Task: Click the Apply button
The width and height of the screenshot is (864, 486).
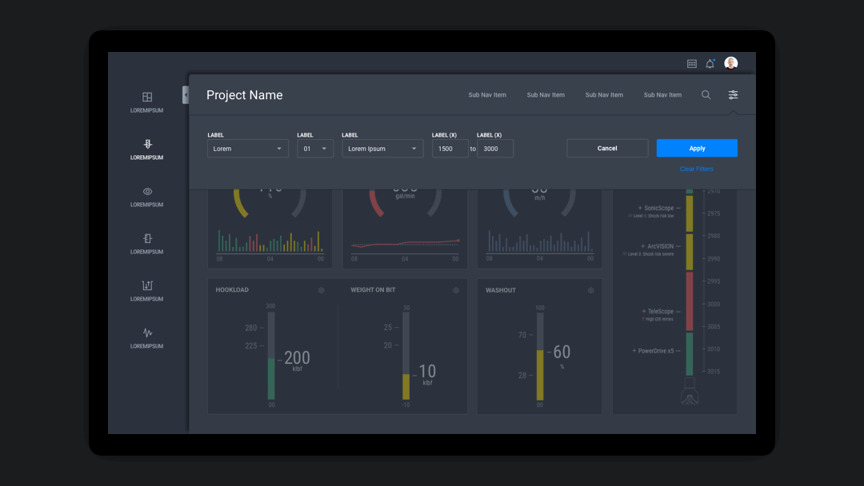Action: click(x=697, y=148)
